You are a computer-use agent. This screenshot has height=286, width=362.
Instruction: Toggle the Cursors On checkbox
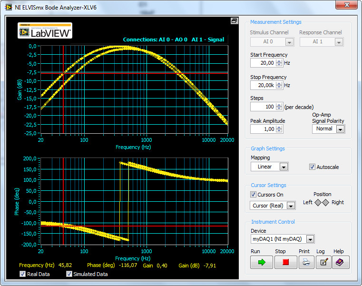253,195
